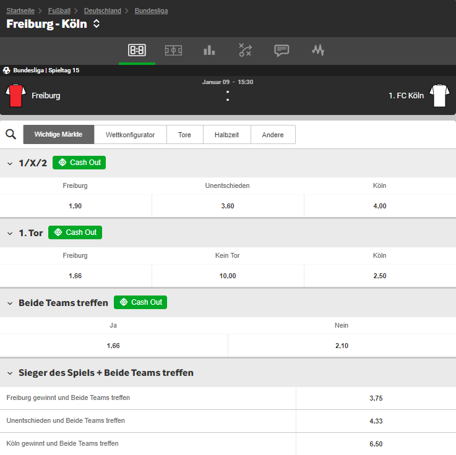Open the pulse activity graph icon

(318, 50)
